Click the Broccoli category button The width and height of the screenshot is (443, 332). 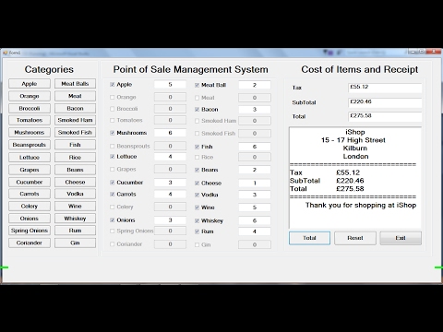pos(30,108)
